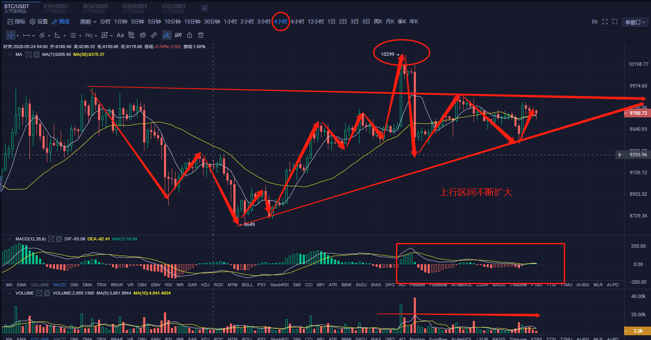Delete all drawings with trash icon
The width and height of the screenshot is (651, 340).
coord(201,35)
